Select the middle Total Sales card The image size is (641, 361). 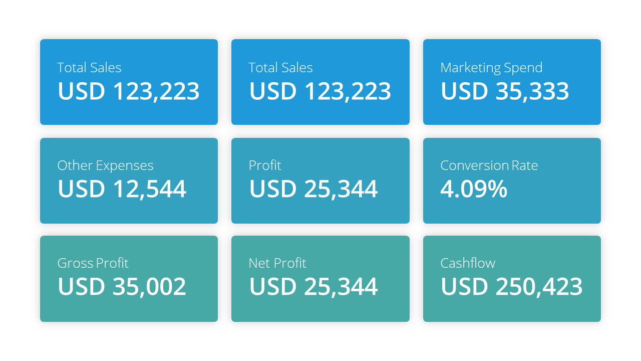pyautogui.click(x=320, y=82)
